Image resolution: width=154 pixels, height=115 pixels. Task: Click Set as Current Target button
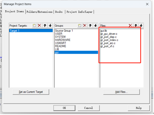pos(31,92)
